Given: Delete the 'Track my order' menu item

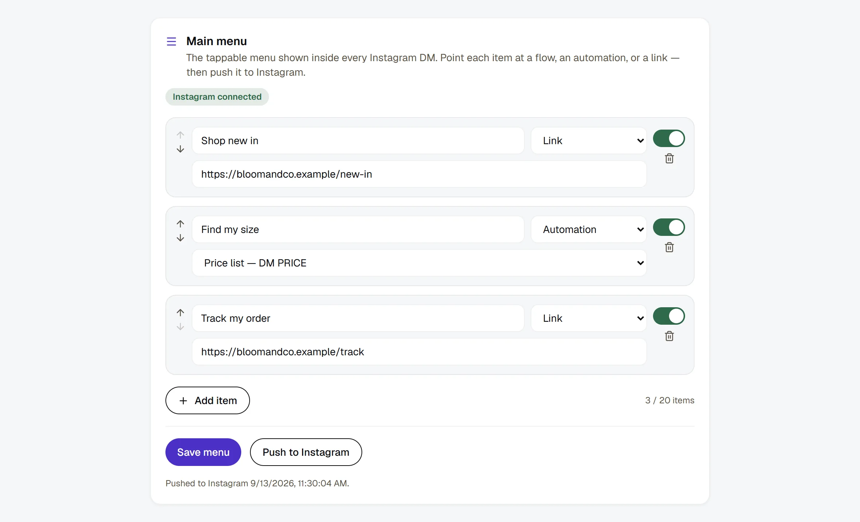Looking at the screenshot, I should pos(669,336).
